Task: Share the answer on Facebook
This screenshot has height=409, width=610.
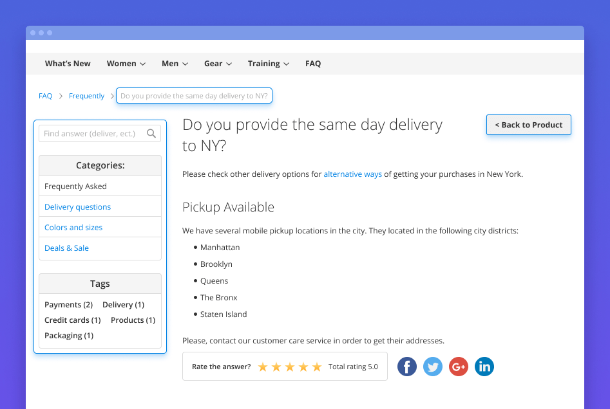Action: coord(407,367)
